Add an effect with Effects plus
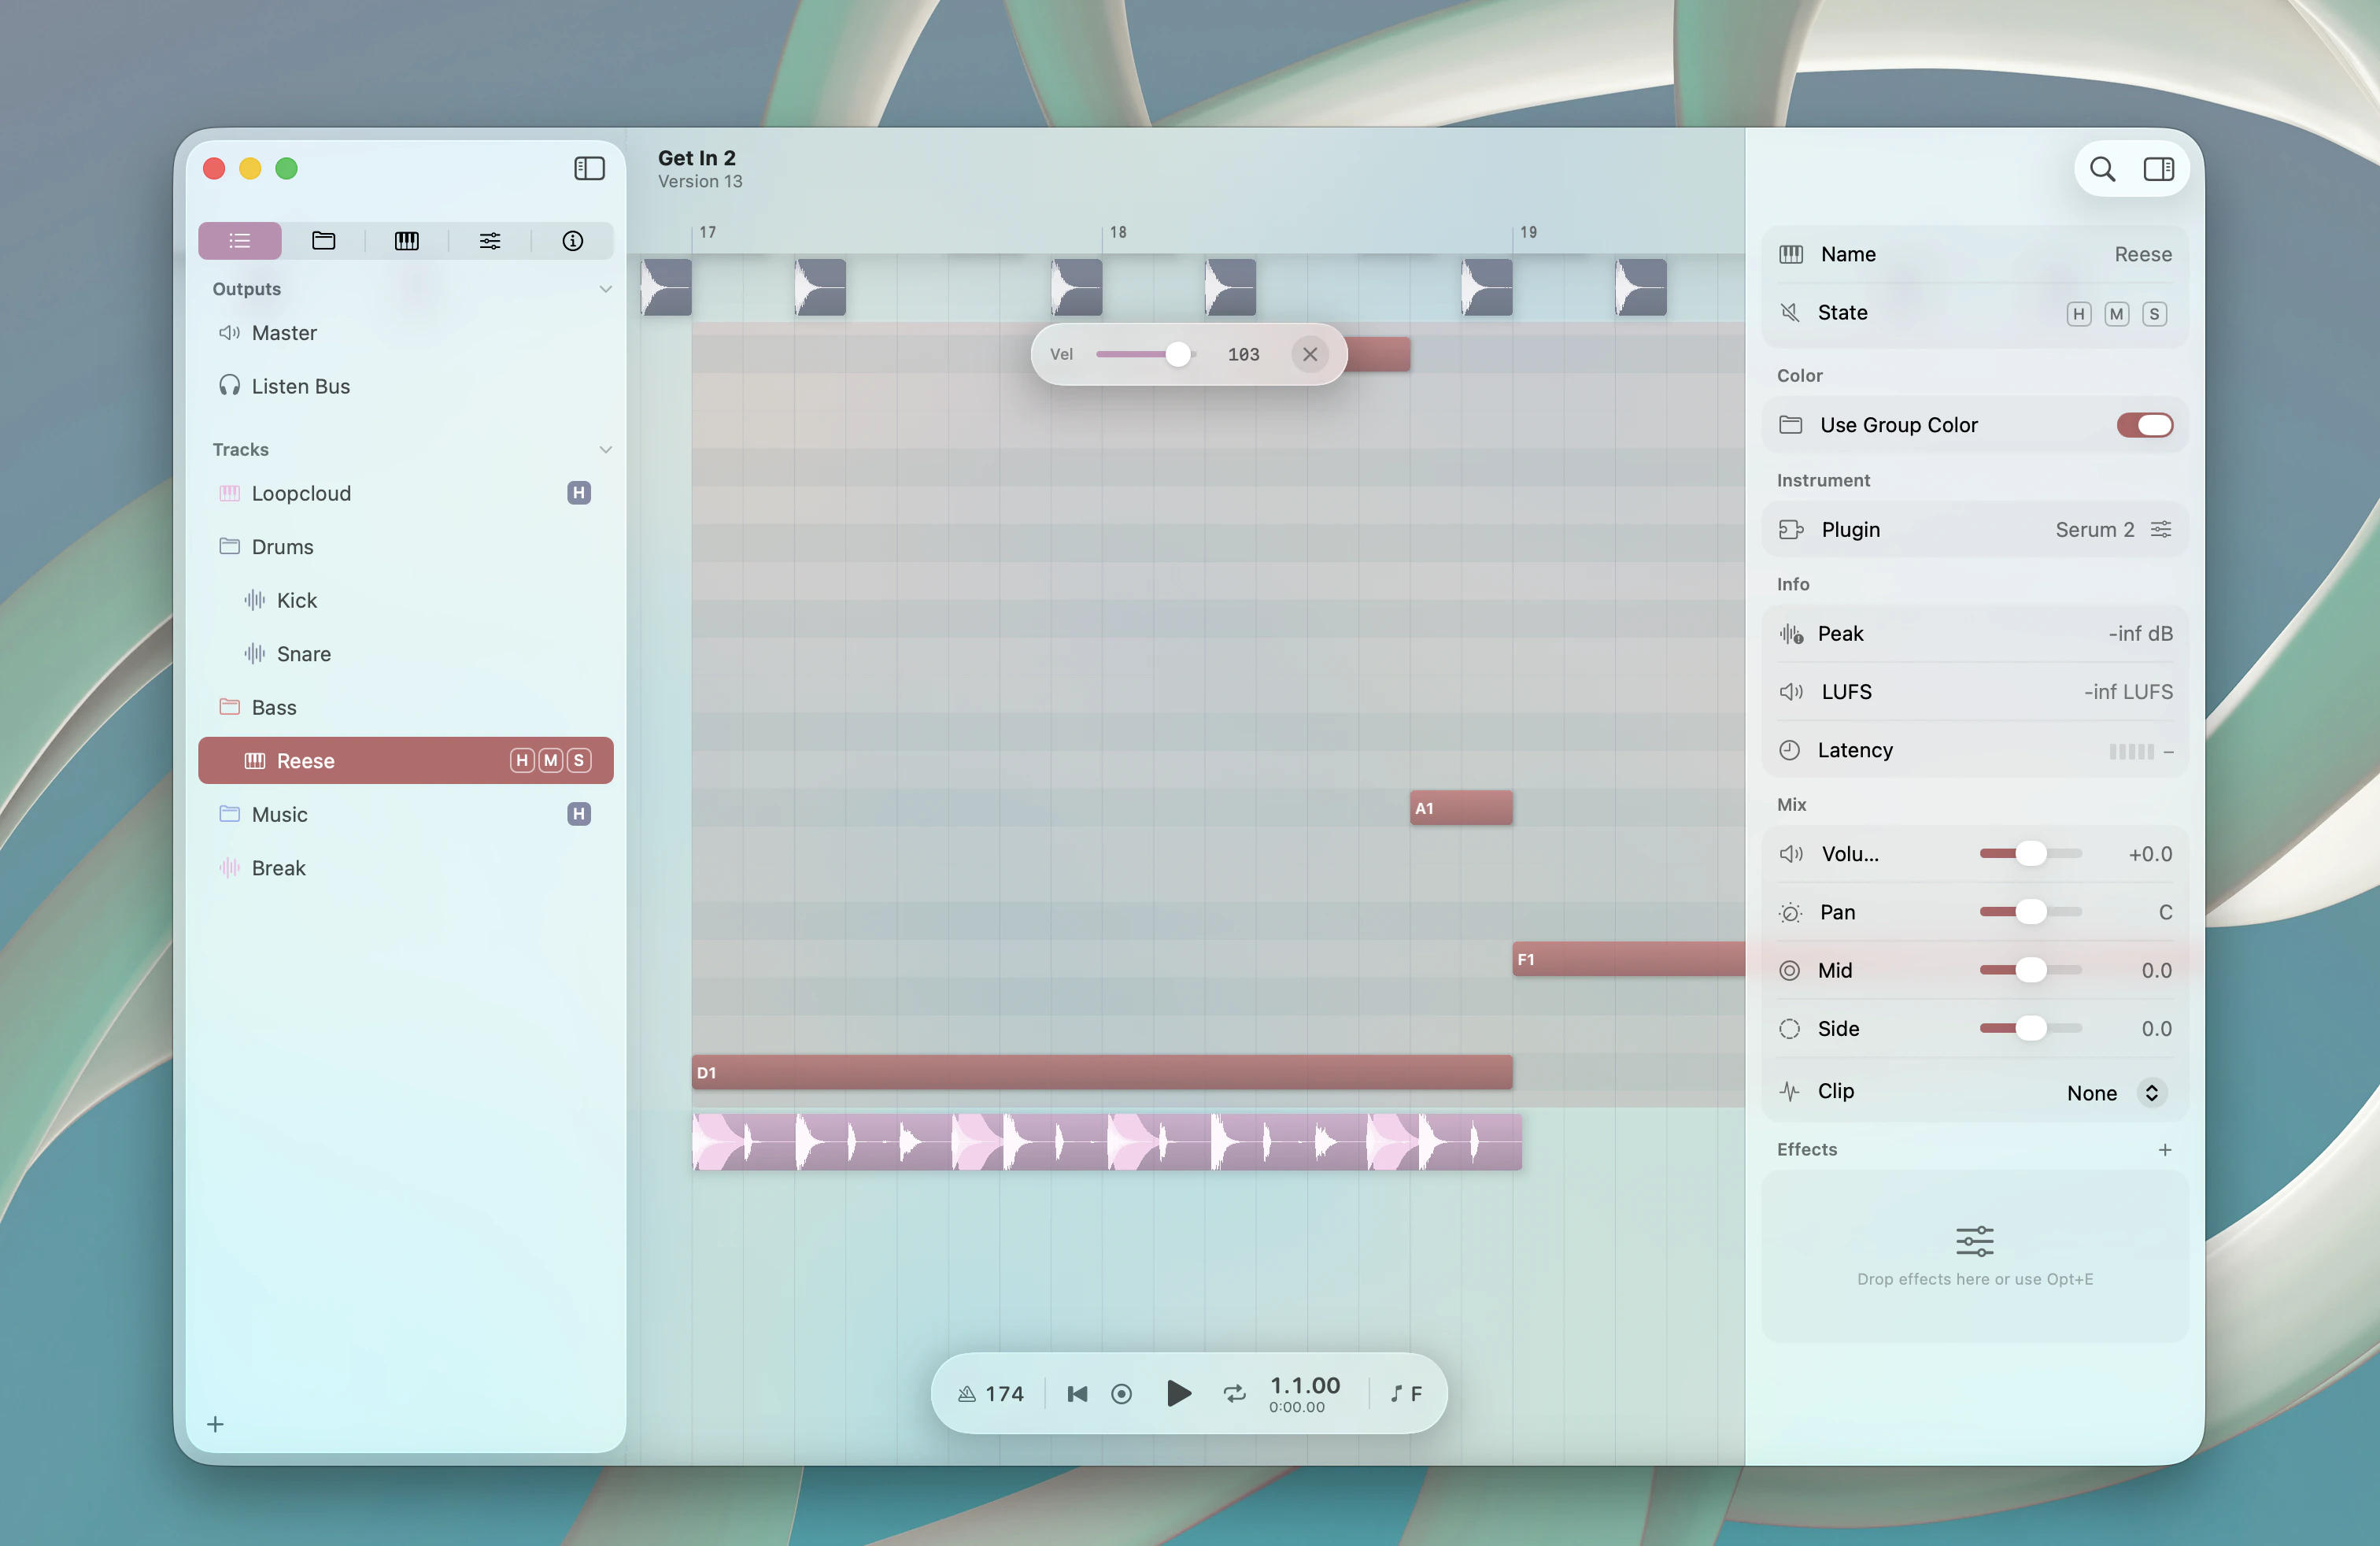The width and height of the screenshot is (2380, 1546). (x=2164, y=1150)
